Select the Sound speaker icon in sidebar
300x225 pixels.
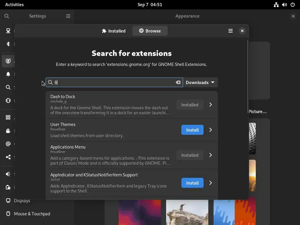click(x=8, y=174)
